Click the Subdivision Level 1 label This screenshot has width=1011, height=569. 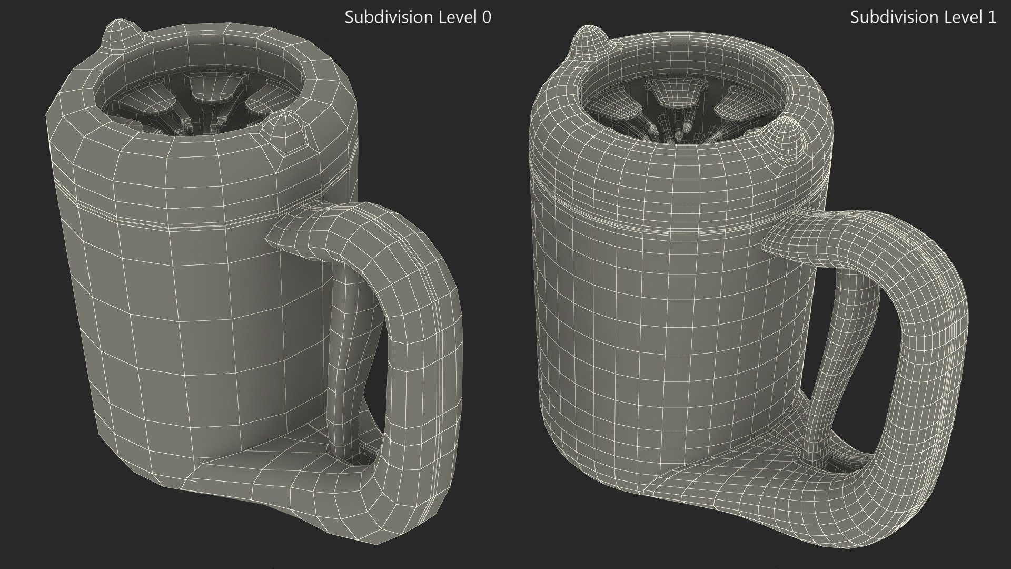pos(923,17)
